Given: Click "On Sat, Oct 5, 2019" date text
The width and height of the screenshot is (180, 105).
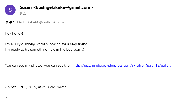Looking at the screenshot, I should click(x=21, y=87).
